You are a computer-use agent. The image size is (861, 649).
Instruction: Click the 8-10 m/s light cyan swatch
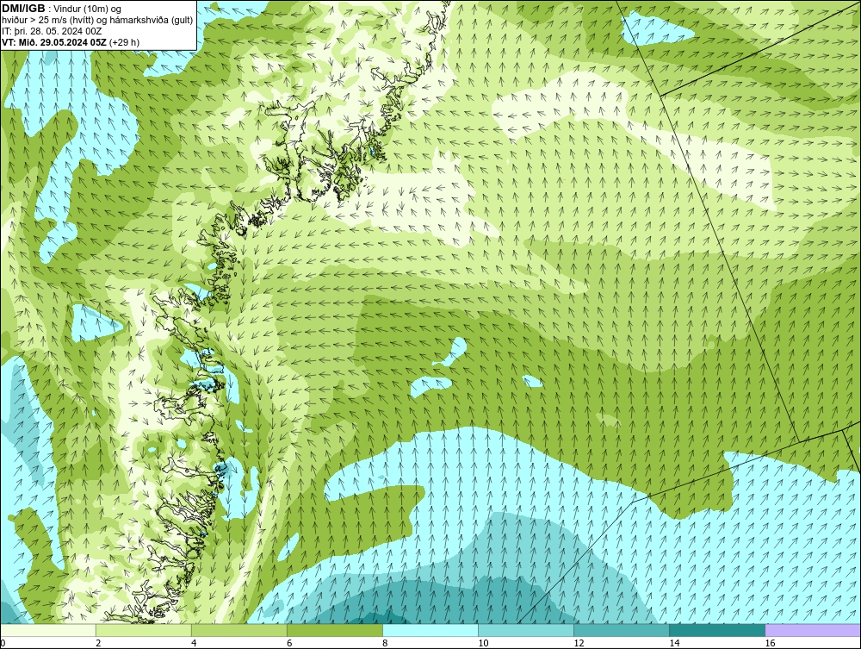pos(430,630)
